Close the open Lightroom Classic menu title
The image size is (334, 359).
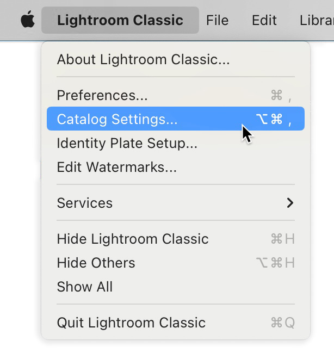pyautogui.click(x=120, y=20)
